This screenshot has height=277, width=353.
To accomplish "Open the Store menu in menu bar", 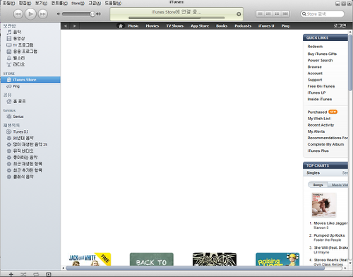I will [x=78, y=3].
